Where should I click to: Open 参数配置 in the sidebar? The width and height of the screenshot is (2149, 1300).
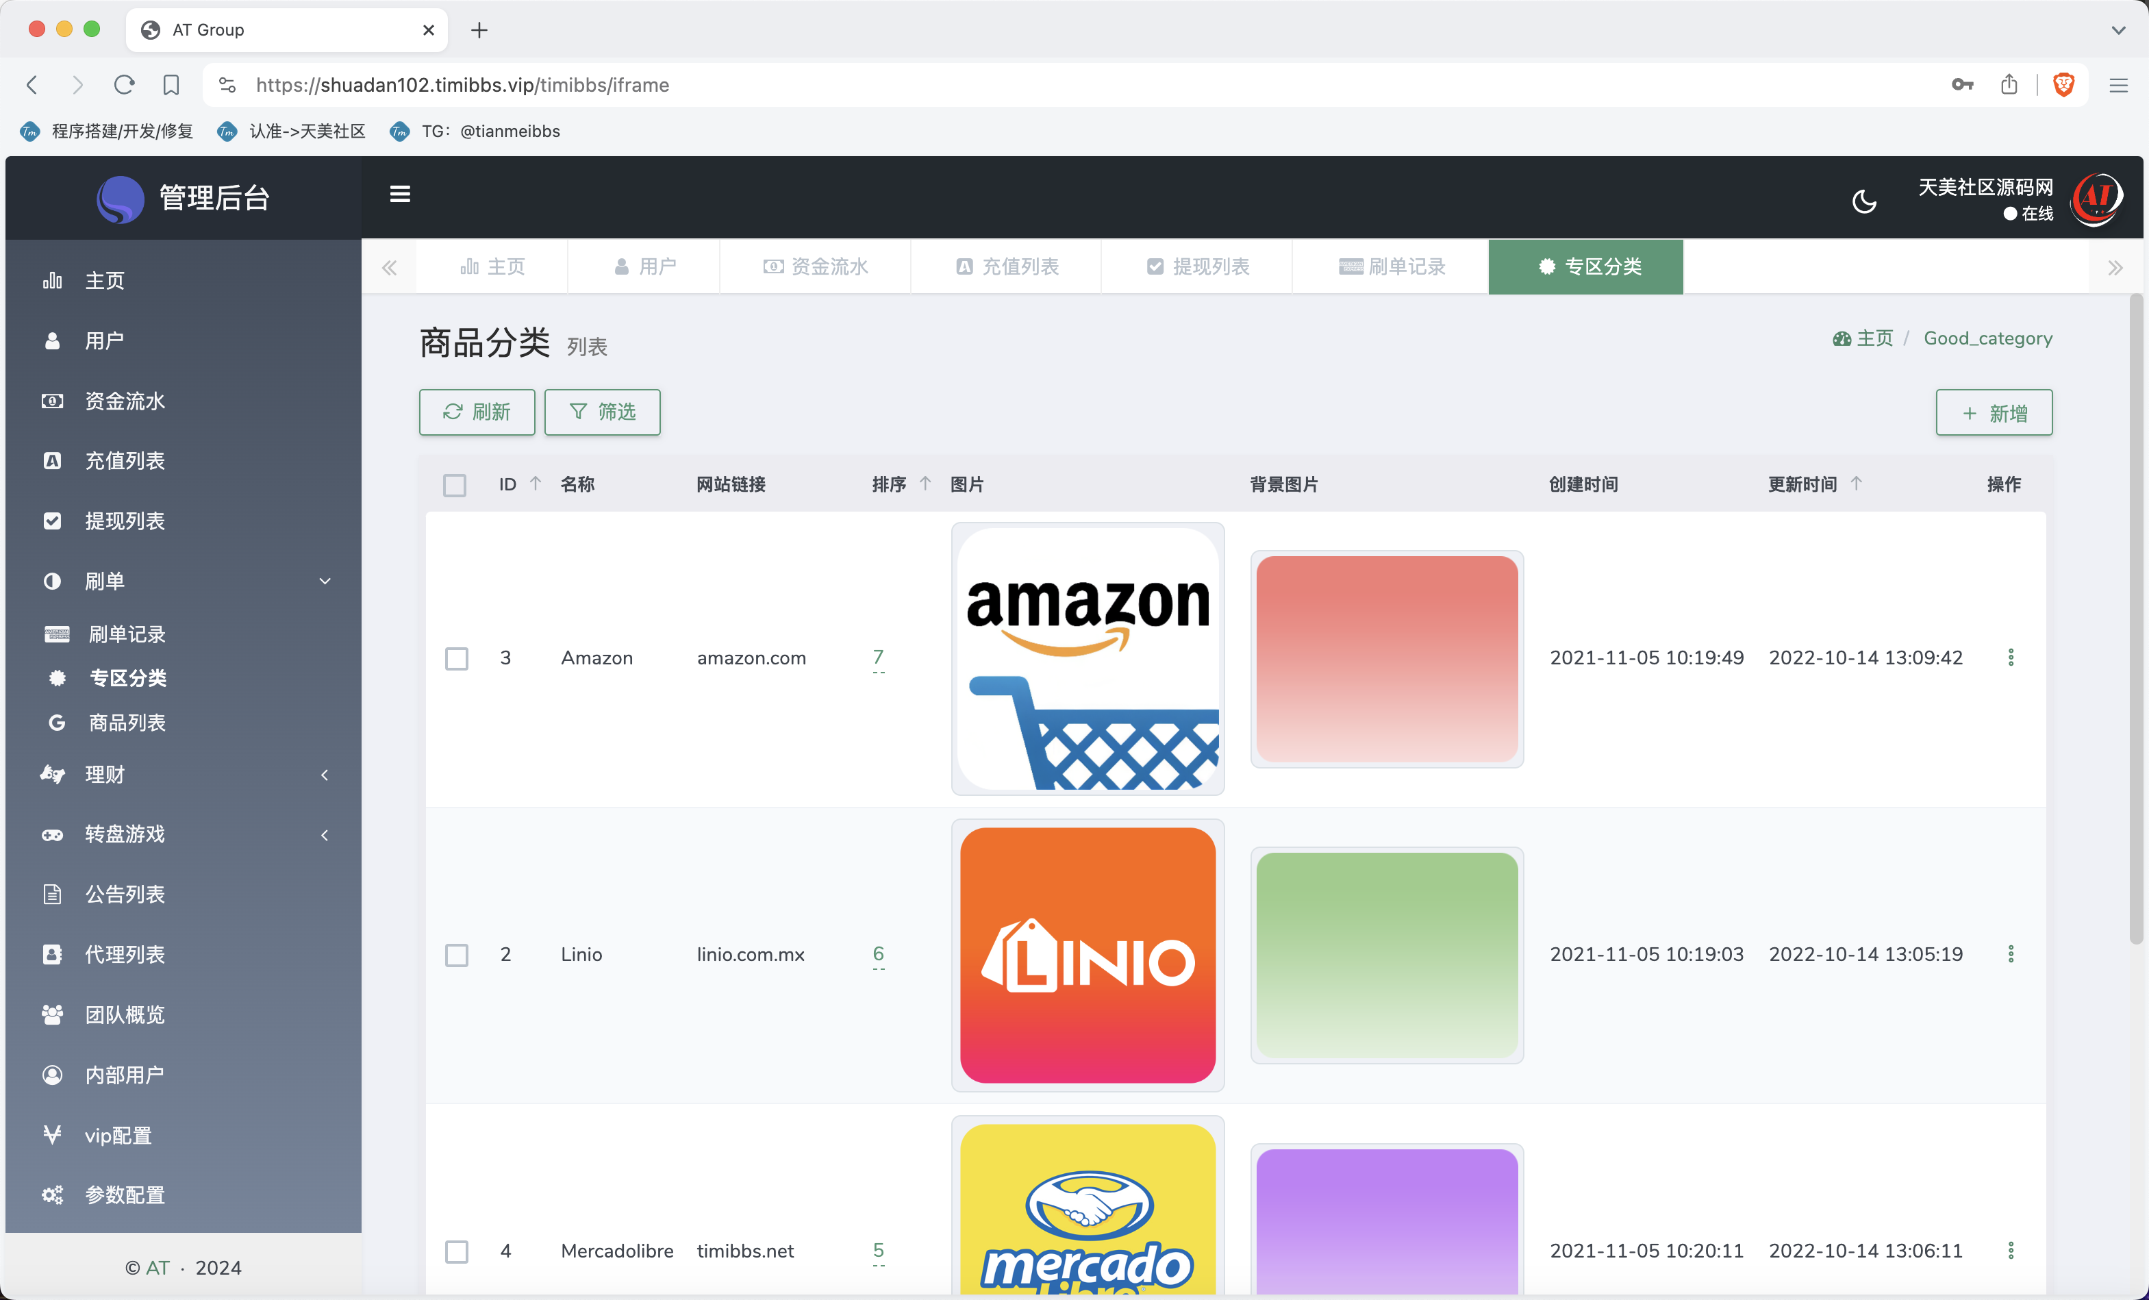pyautogui.click(x=183, y=1195)
